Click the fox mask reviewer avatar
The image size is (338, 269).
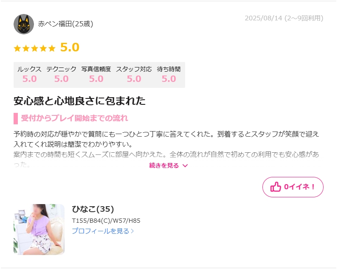[24, 24]
